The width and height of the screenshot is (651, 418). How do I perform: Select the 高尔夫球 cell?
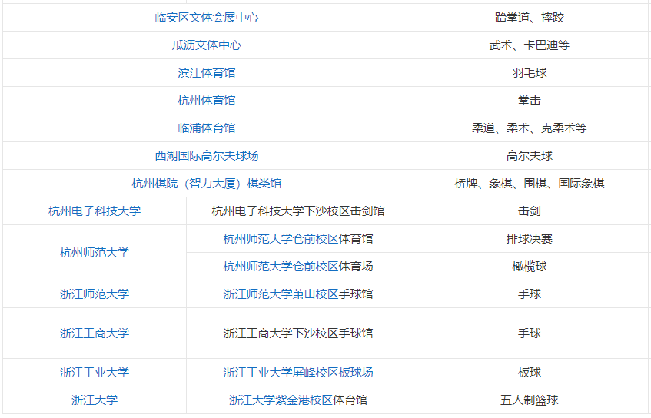[530, 156]
